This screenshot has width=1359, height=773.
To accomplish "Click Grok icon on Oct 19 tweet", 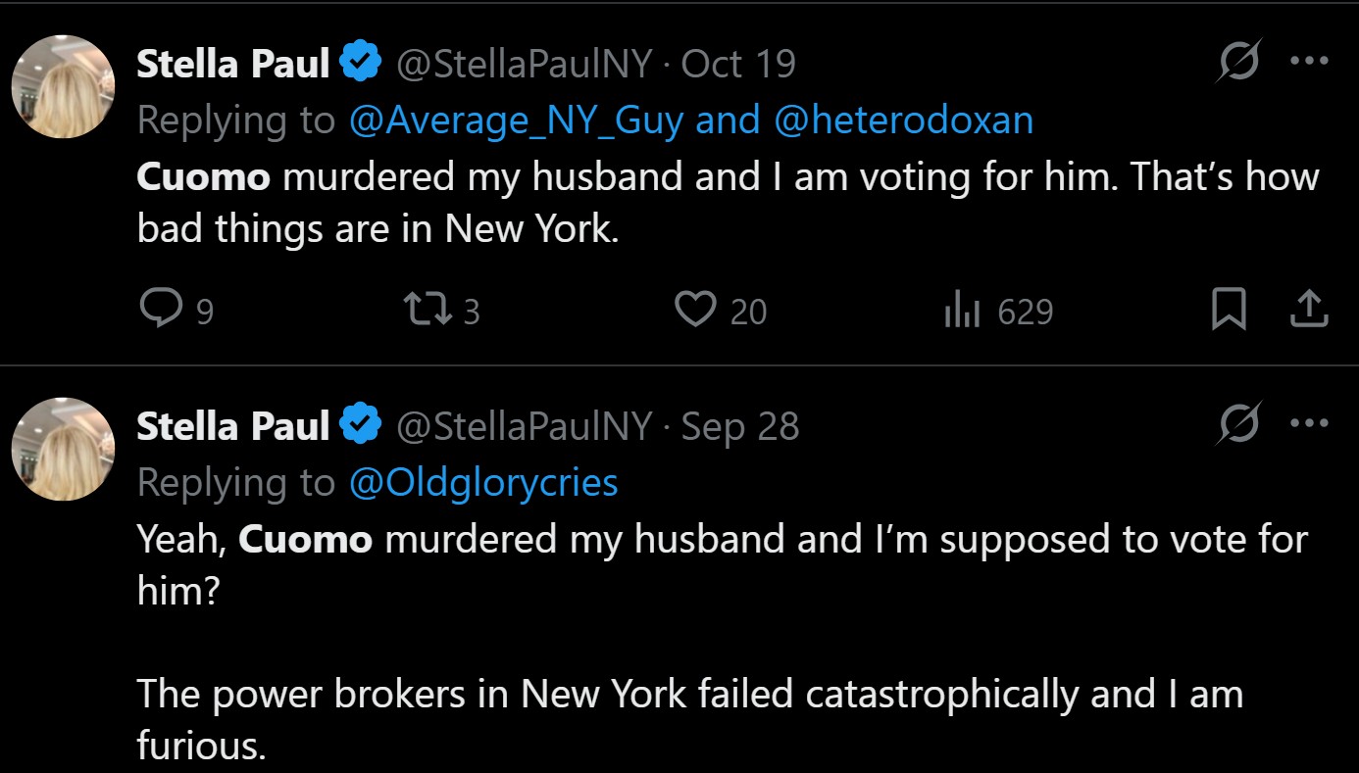I will pyautogui.click(x=1238, y=64).
